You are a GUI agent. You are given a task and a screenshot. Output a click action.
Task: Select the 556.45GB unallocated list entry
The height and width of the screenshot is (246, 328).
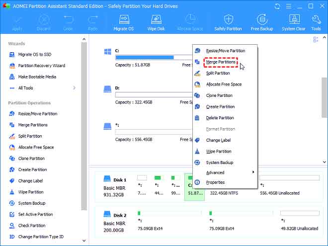pos(148,132)
